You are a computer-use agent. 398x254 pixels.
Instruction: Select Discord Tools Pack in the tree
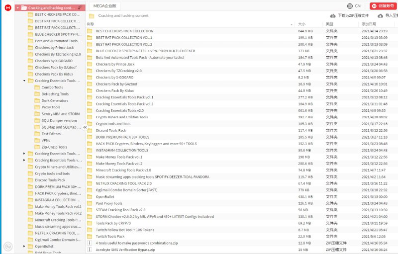pos(50,180)
